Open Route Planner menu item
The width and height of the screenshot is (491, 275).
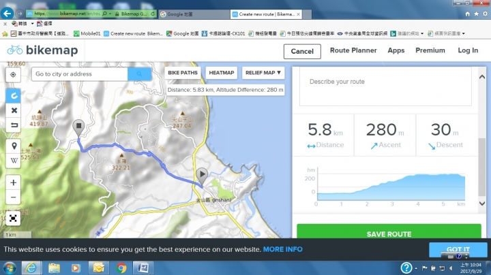coord(353,50)
